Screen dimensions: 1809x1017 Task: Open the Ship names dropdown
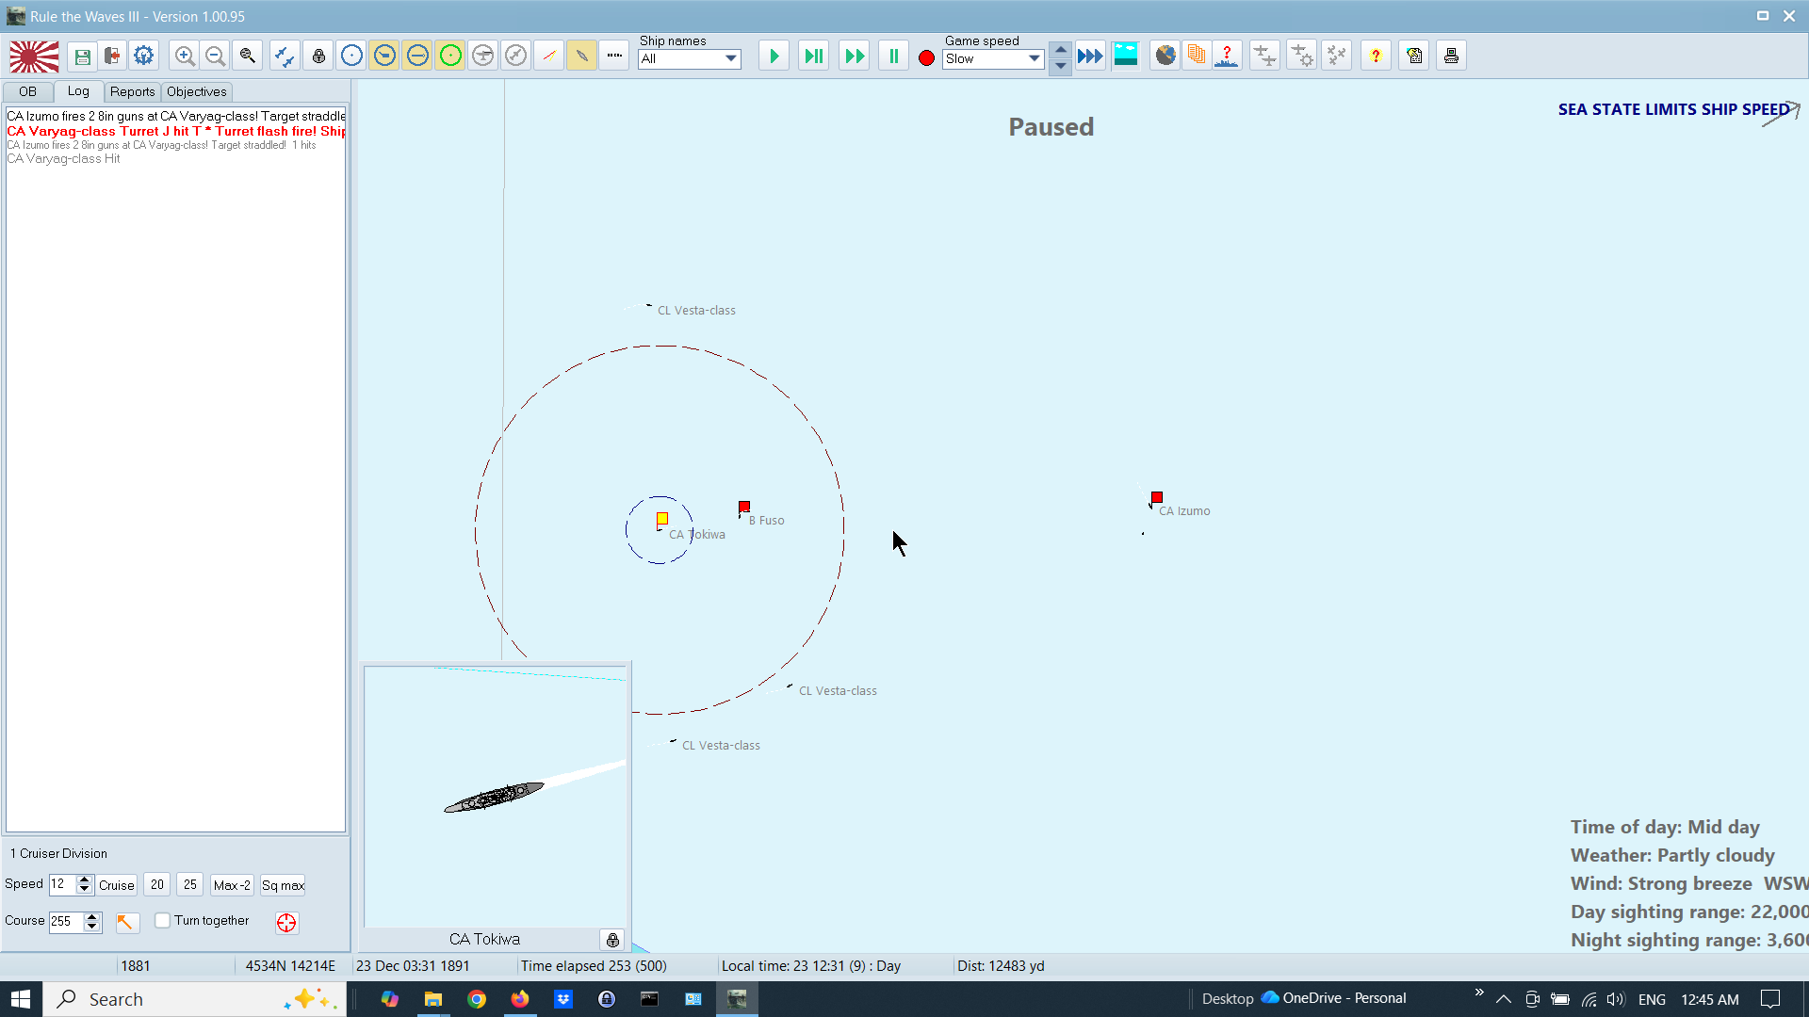point(690,58)
